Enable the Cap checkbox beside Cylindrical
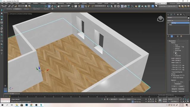The width and height of the screenshot is (190, 107). point(181,47)
